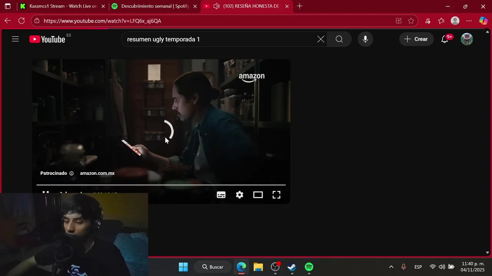This screenshot has height=276, width=492.
Task: Seek on the video progress bar
Action: tap(161, 185)
